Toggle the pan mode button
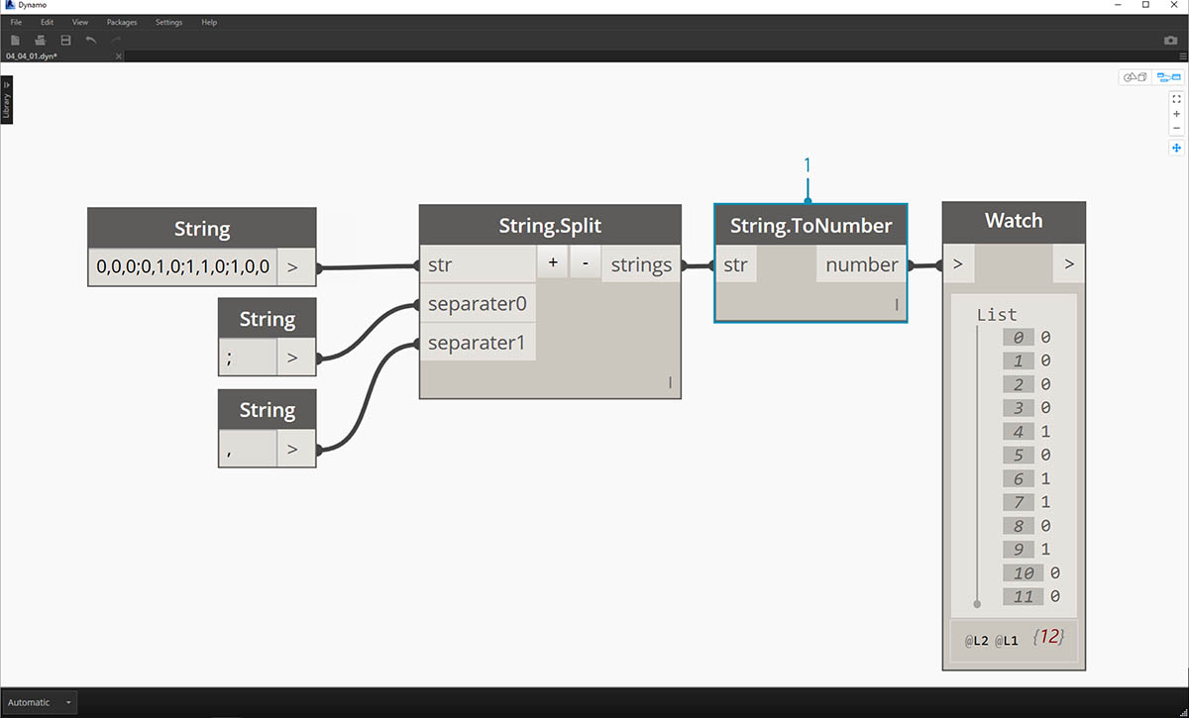1189x718 pixels. [x=1176, y=148]
